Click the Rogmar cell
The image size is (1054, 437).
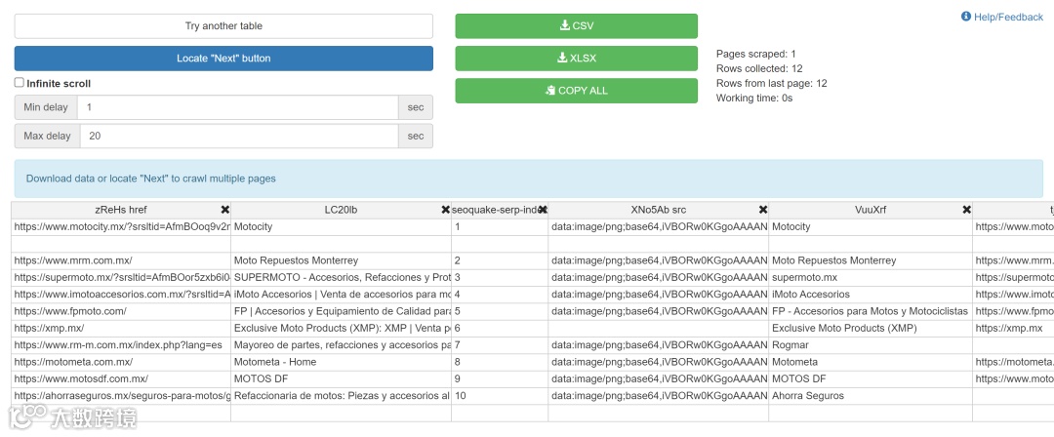coord(871,345)
